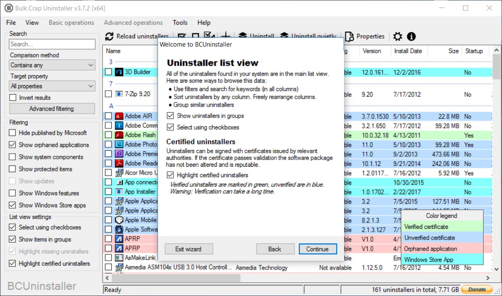Focus the Search input field

click(52, 44)
